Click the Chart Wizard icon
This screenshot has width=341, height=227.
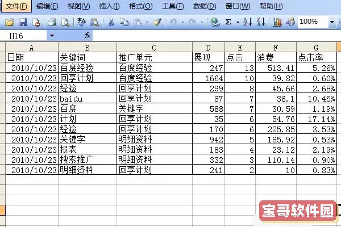coord(277,22)
